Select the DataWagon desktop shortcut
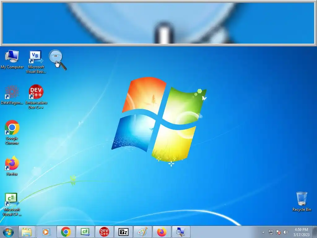This screenshot has width=317, height=238. point(12,95)
